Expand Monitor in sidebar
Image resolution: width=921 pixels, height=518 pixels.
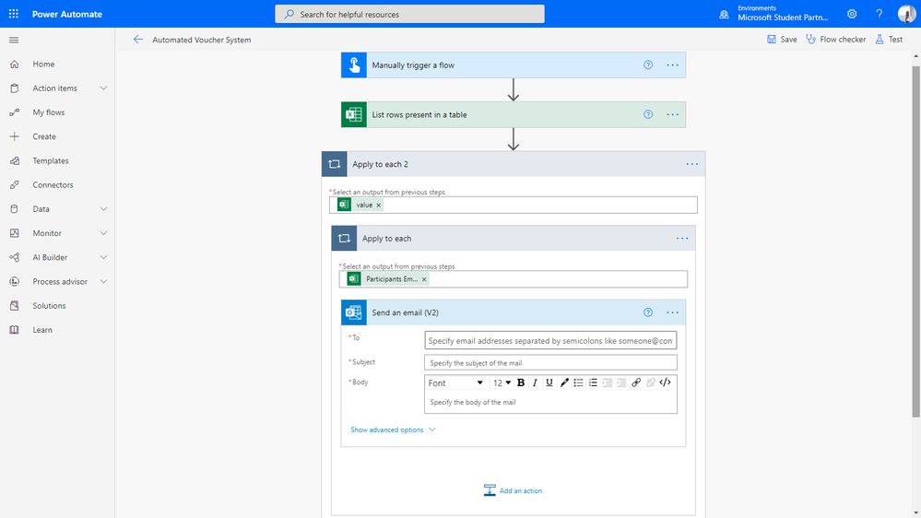(x=103, y=233)
